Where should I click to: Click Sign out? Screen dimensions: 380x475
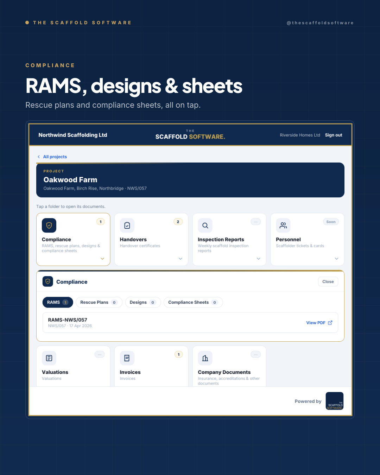[334, 135]
